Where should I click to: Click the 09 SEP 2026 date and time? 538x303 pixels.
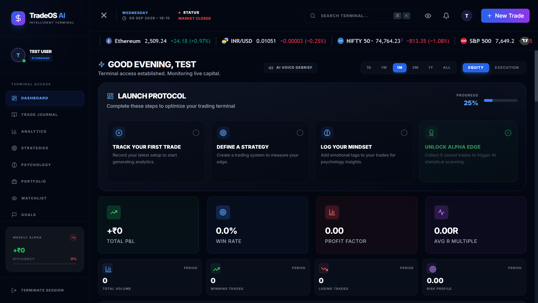pyautogui.click(x=146, y=18)
